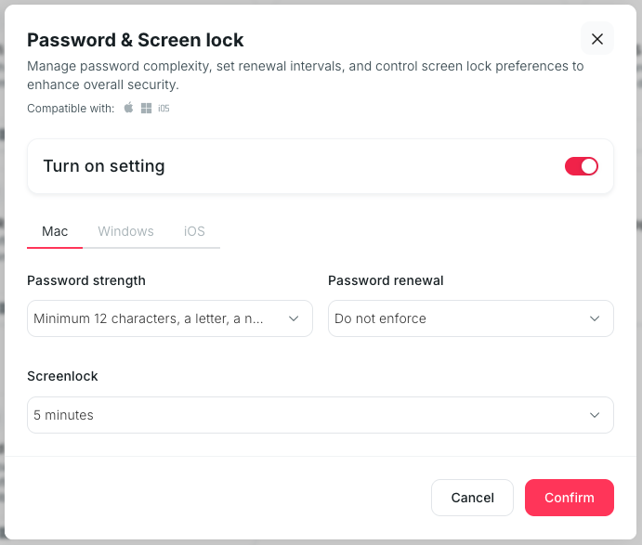Open the Password strength dropdown
Viewport: 642px width, 545px height.
158,318
